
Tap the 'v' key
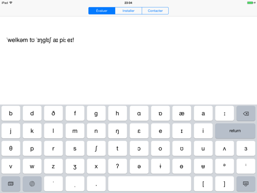[x=11, y=166]
